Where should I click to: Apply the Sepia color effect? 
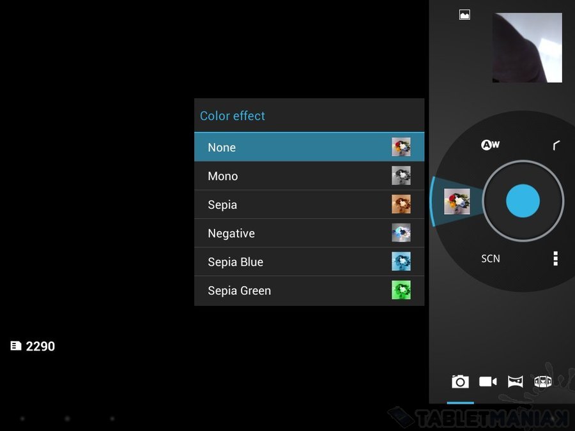(x=309, y=204)
